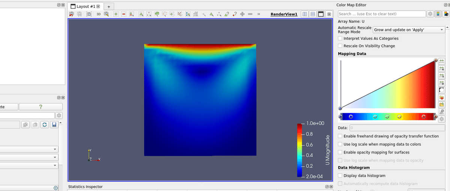Select points through frustum tool

(x=165, y=14)
